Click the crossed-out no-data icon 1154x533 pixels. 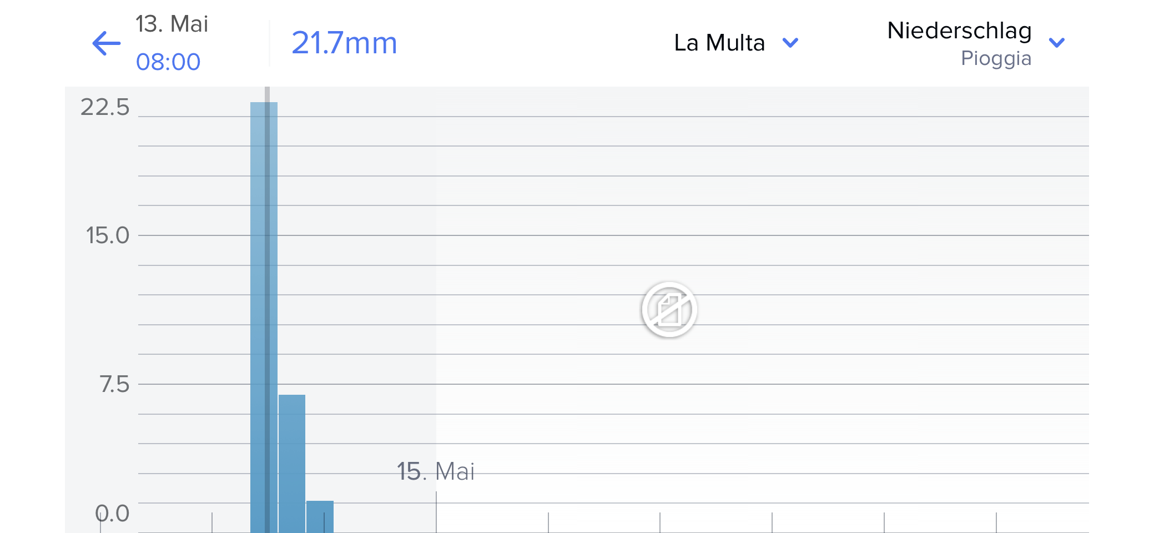click(669, 309)
